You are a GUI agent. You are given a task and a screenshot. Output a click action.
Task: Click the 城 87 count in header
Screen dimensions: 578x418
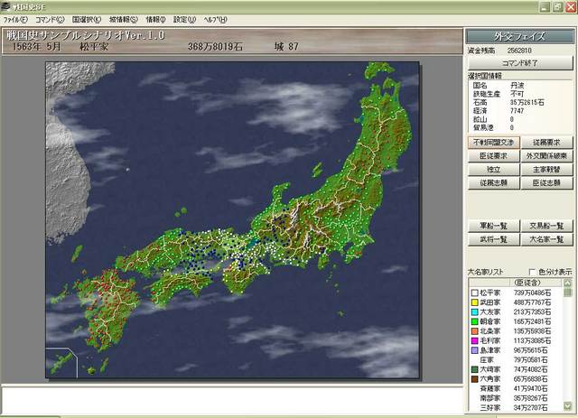click(286, 47)
